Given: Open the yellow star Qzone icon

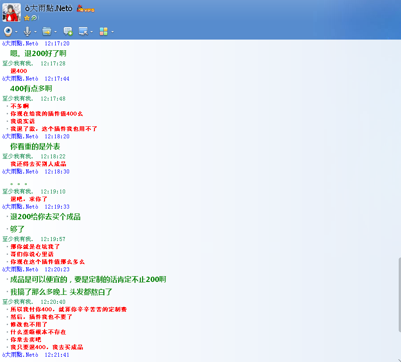Looking at the screenshot, I should pyautogui.click(x=27, y=18).
